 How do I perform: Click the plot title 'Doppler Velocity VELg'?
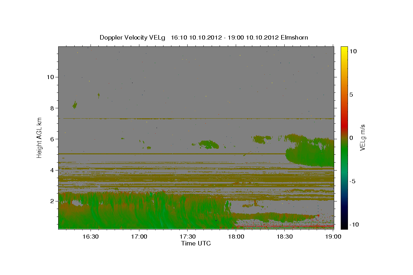[x=133, y=37]
